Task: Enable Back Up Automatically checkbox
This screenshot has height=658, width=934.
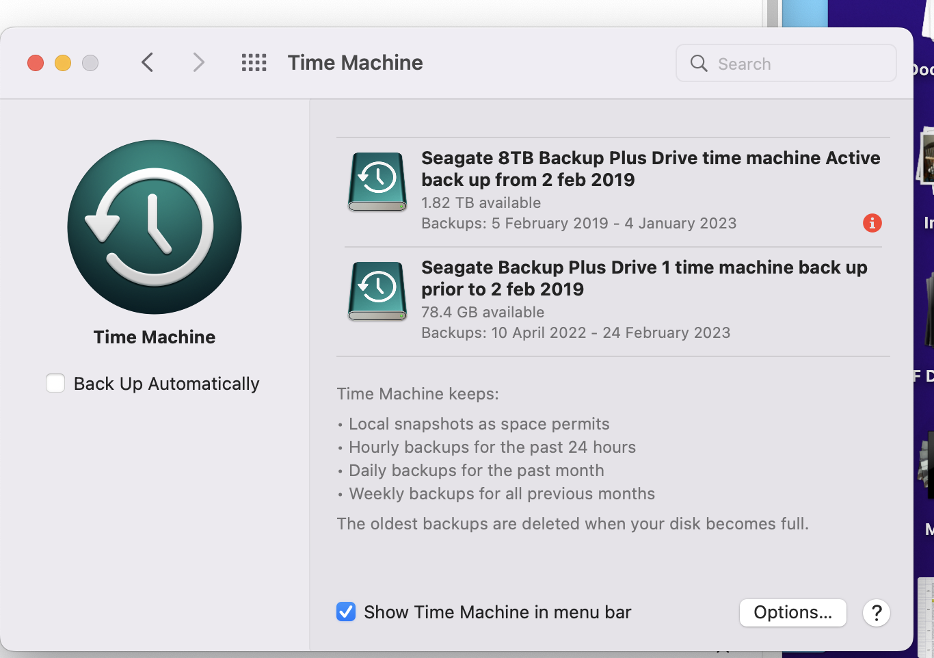Action: pos(55,383)
